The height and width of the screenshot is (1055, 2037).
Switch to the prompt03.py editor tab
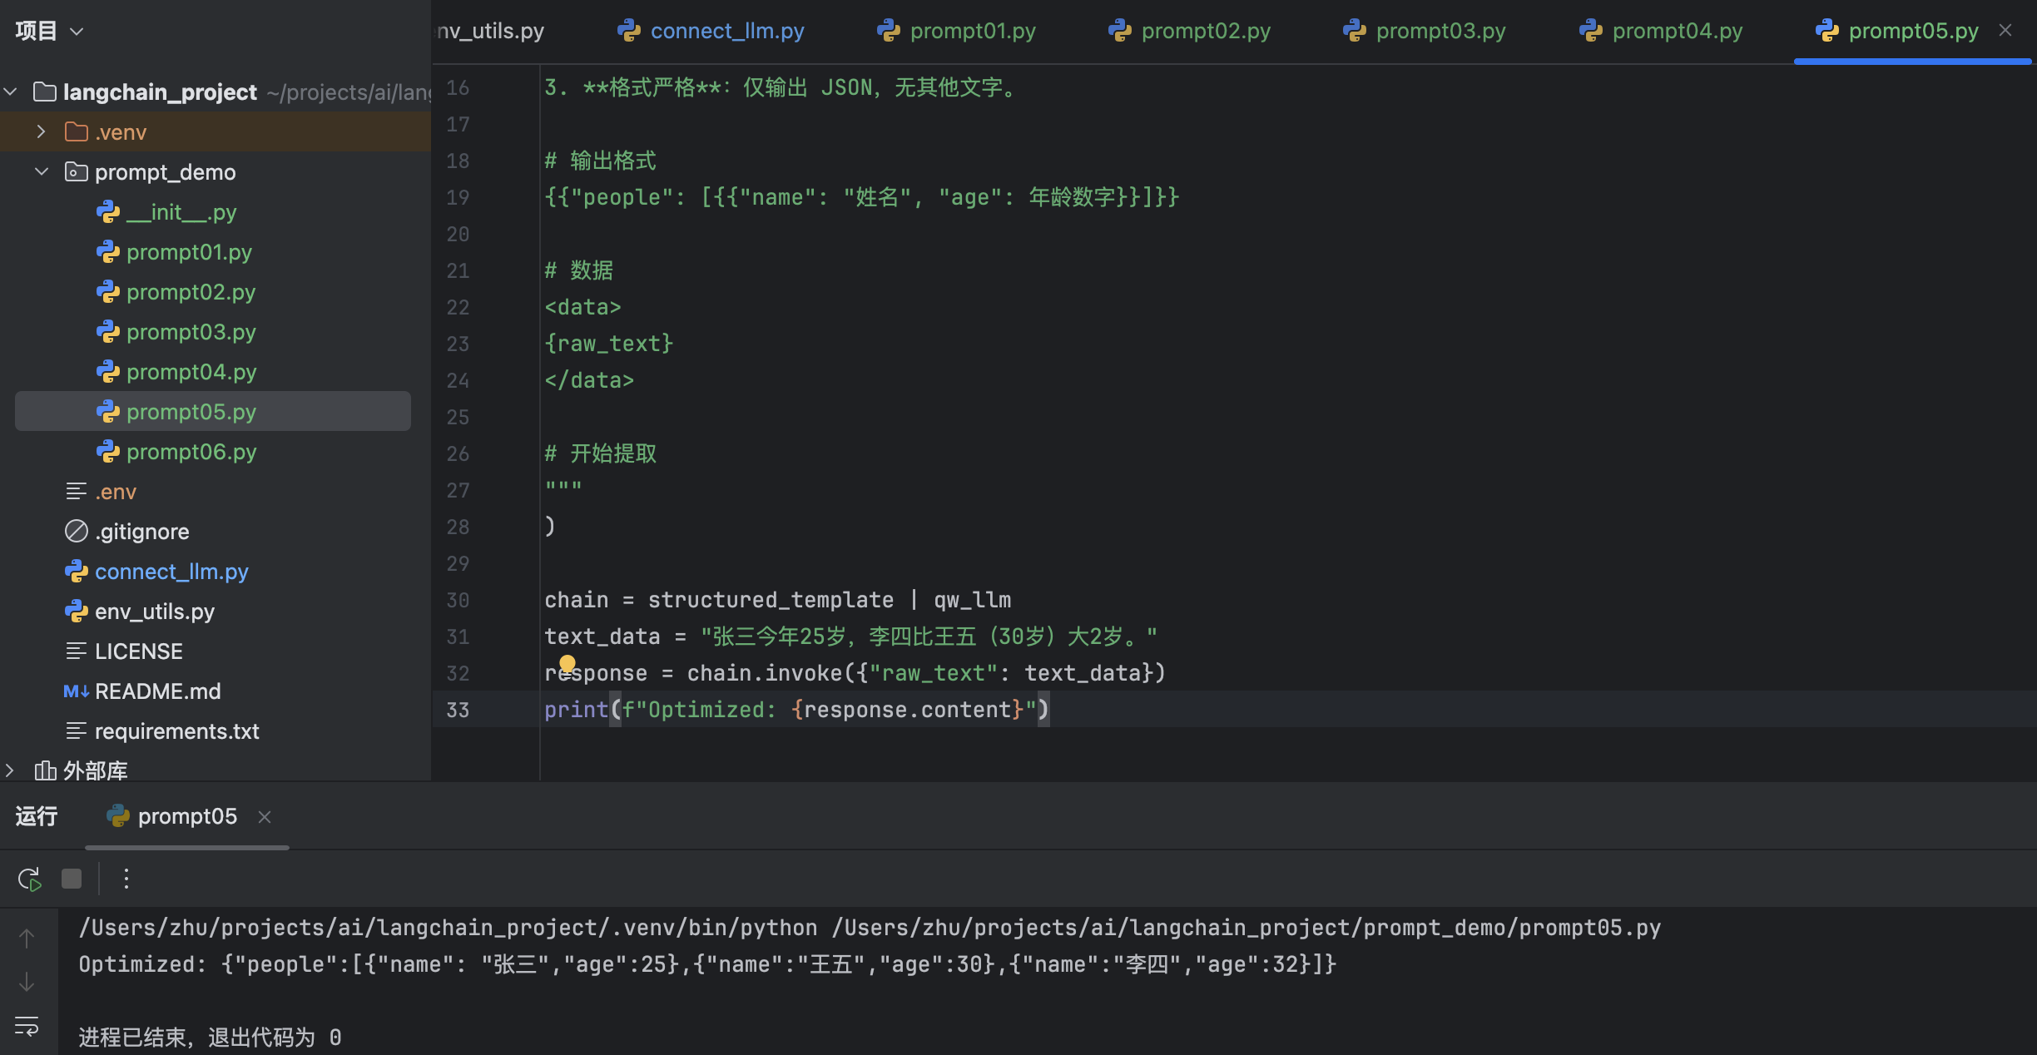tap(1439, 32)
